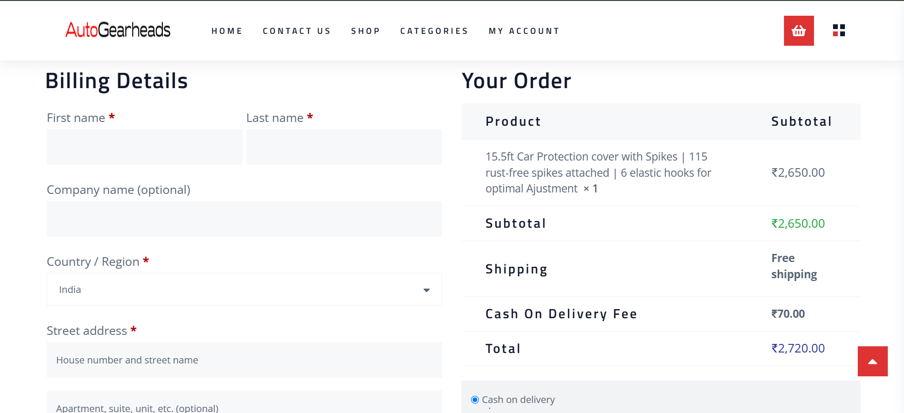
Task: Click the AutoGearheads logo
Action: 118,30
